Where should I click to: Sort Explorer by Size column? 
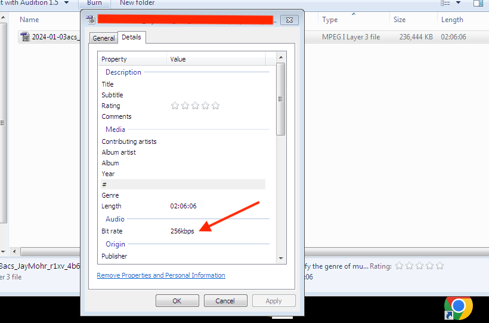(413, 20)
